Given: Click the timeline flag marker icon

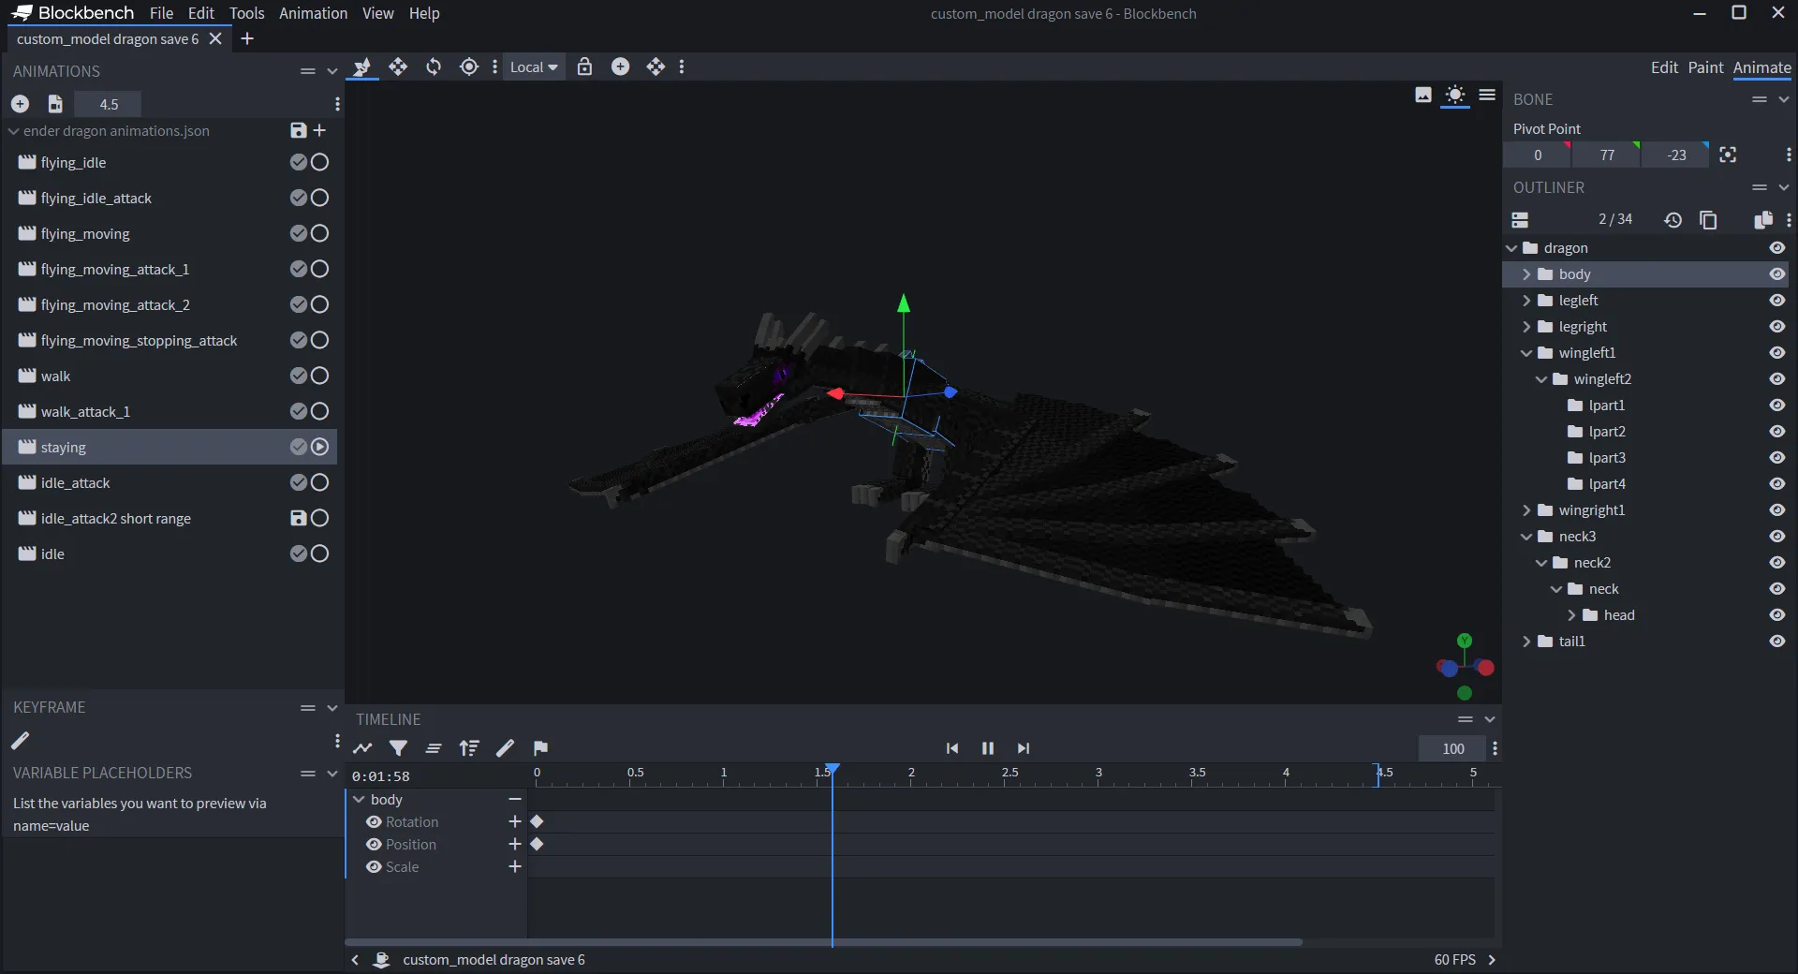Looking at the screenshot, I should click(540, 747).
